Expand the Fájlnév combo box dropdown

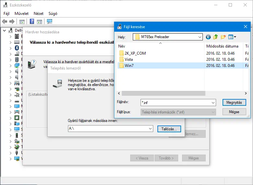coord(213,103)
